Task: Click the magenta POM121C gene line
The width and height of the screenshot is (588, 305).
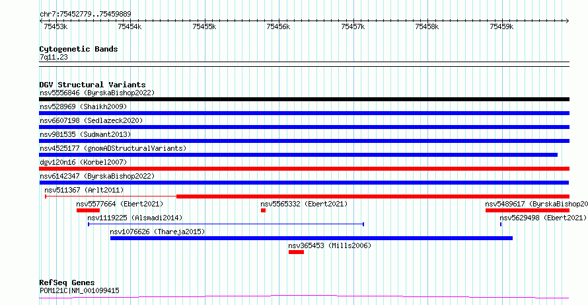Action: pos(304,297)
